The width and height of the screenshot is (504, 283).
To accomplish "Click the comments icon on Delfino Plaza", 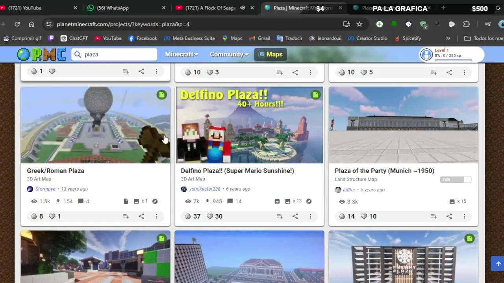I will (x=230, y=201).
